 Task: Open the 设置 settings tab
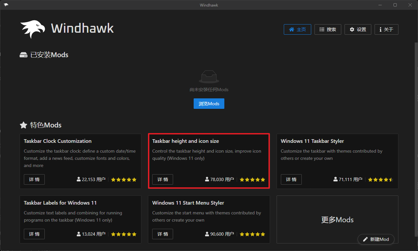pyautogui.click(x=358, y=29)
